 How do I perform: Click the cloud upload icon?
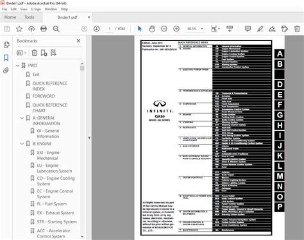(x=31, y=29)
